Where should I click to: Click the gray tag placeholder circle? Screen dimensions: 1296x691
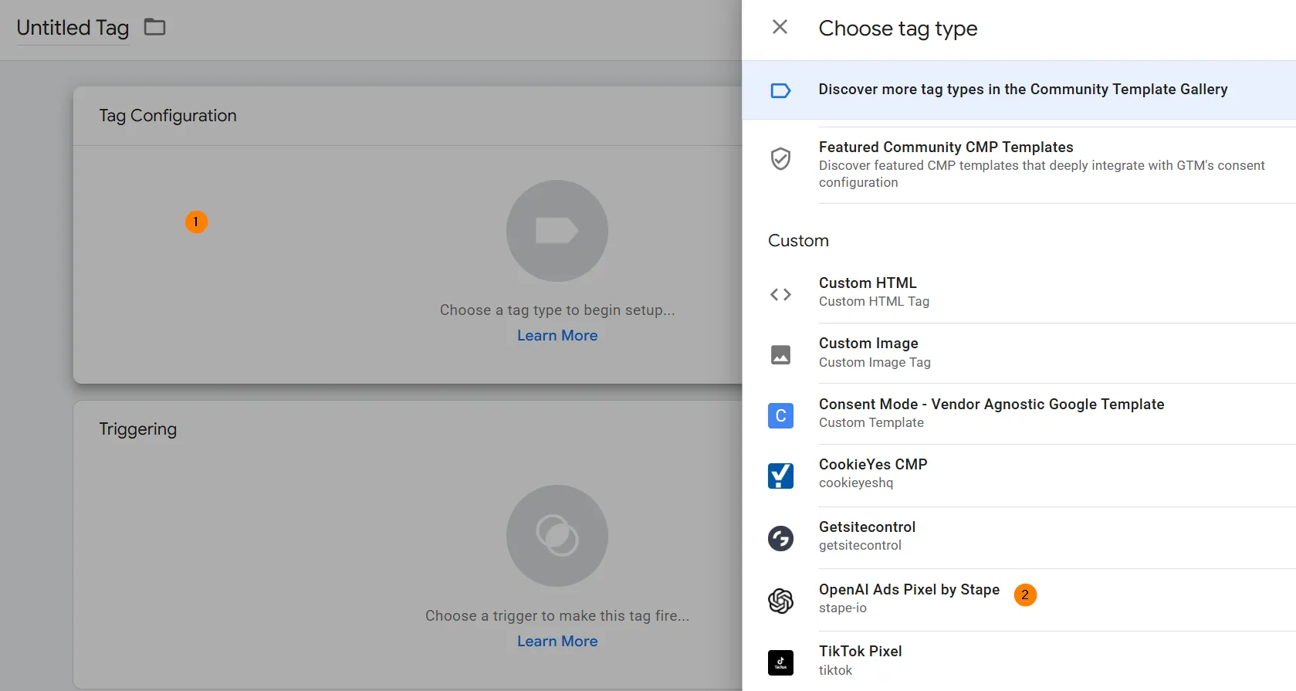[557, 231]
